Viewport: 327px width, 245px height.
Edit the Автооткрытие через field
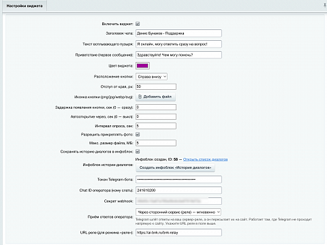click(156, 116)
